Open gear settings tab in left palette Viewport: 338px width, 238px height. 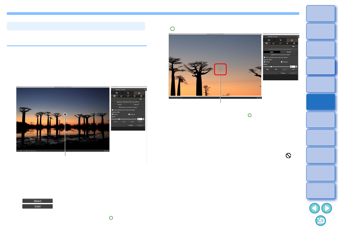(x=141, y=96)
